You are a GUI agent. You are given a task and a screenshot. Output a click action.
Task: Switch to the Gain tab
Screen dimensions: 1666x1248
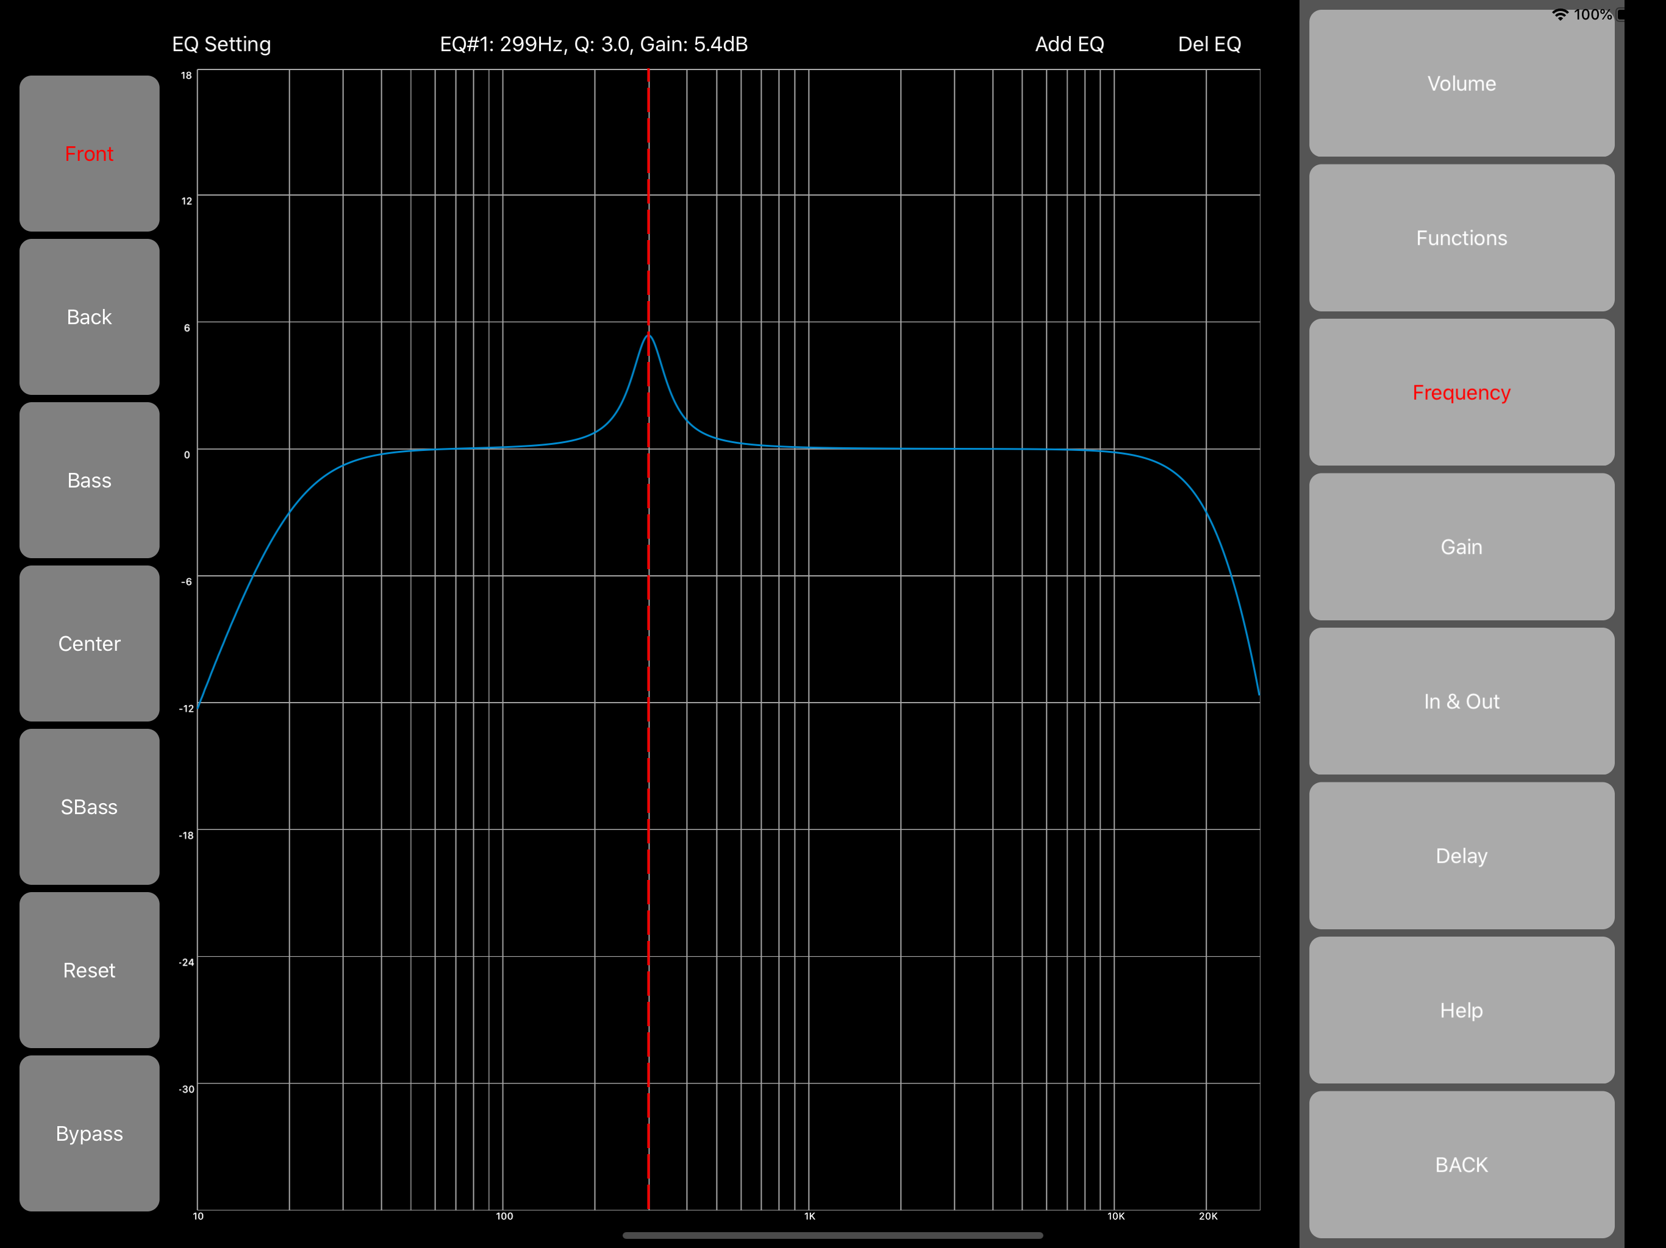(x=1461, y=547)
